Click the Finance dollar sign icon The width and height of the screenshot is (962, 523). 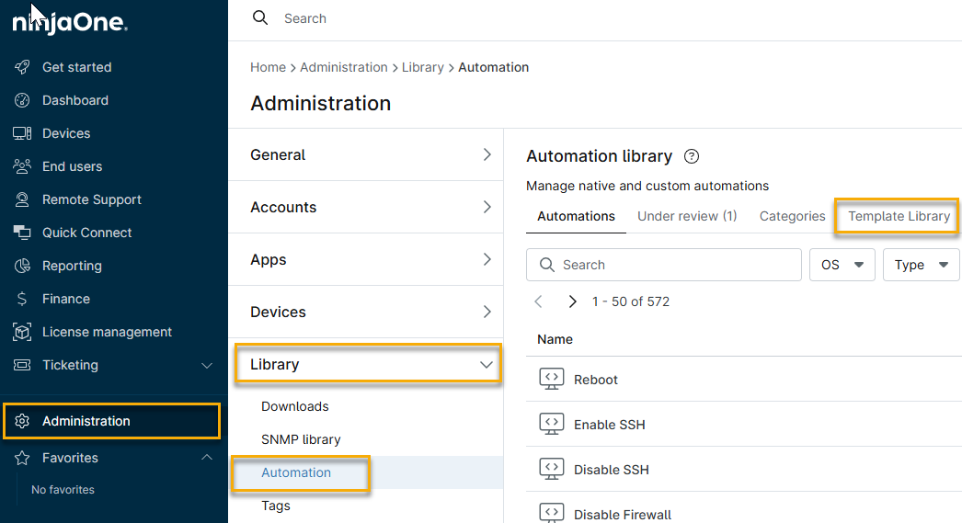click(23, 299)
